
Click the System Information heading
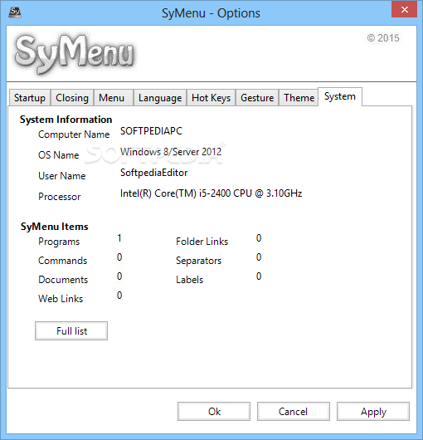coord(66,120)
